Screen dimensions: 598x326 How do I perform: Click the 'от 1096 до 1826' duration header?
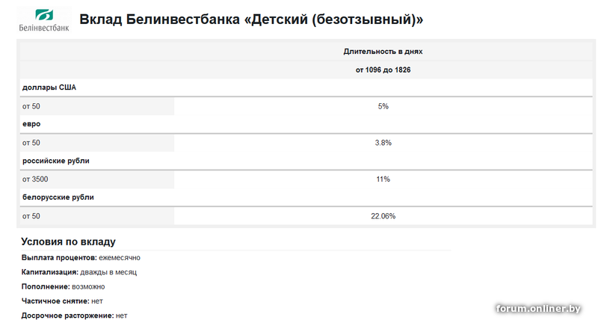coord(383,70)
